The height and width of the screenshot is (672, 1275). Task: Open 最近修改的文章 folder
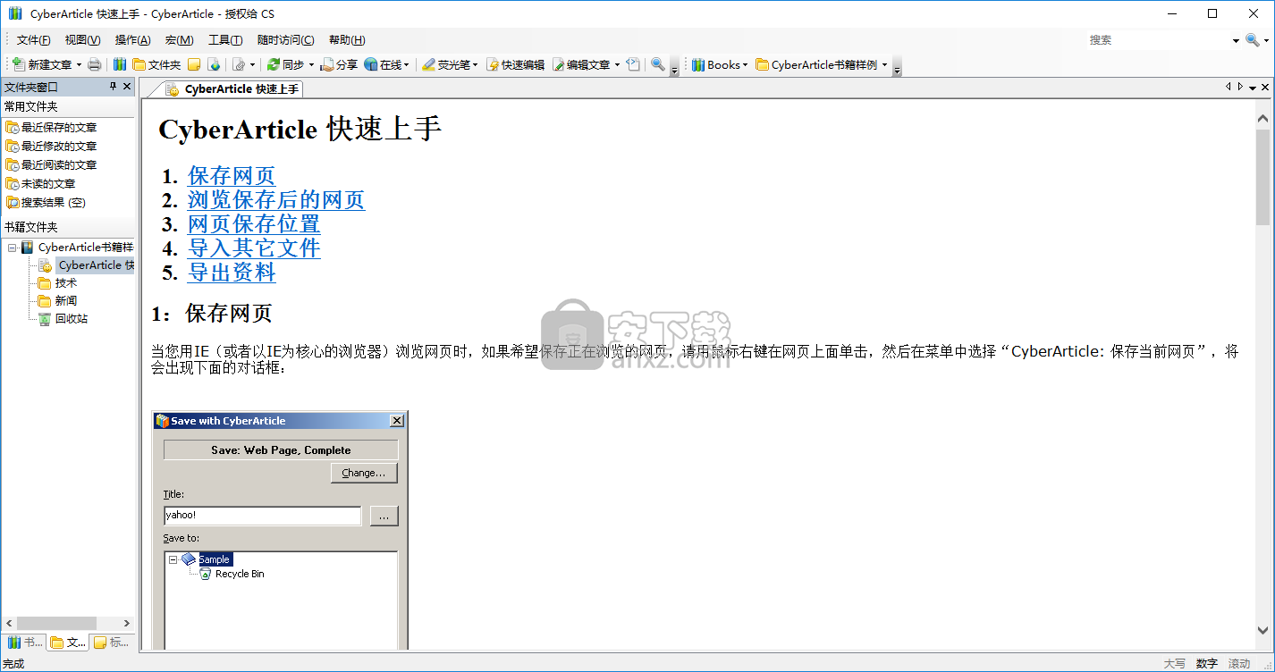pyautogui.click(x=51, y=146)
